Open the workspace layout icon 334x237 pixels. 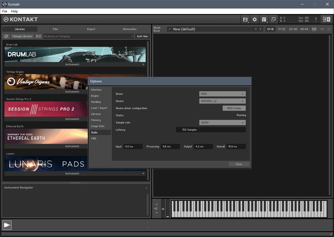pos(264,19)
